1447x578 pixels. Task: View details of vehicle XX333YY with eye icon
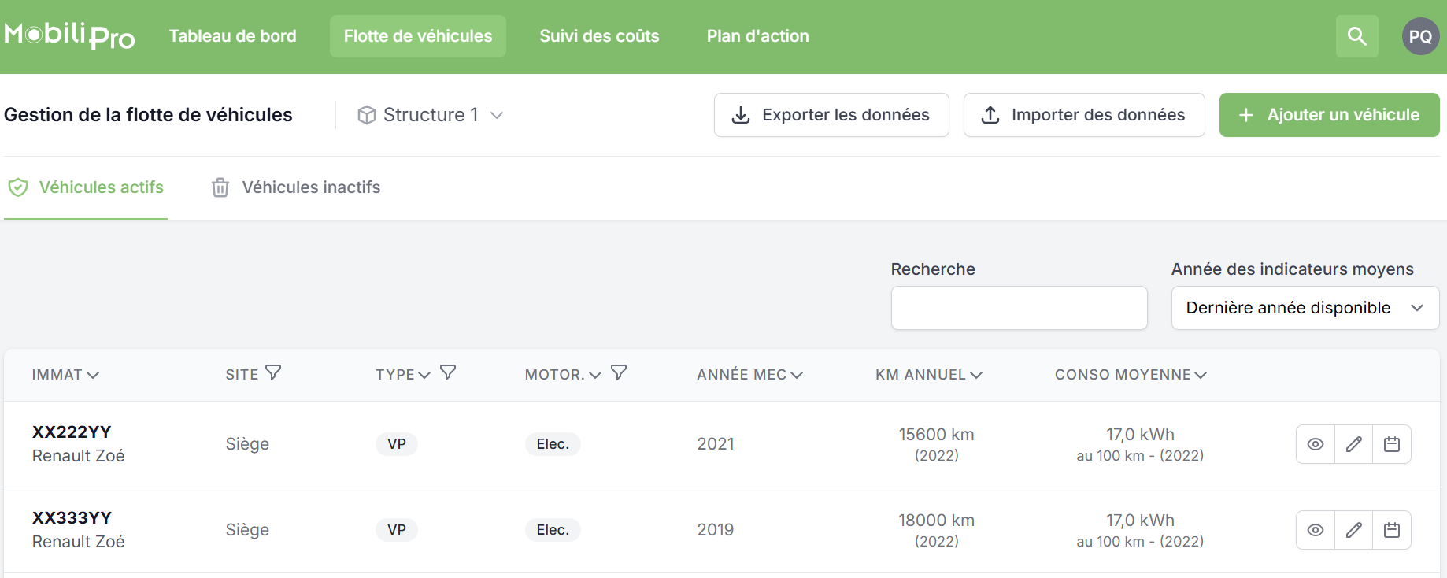[x=1315, y=530]
